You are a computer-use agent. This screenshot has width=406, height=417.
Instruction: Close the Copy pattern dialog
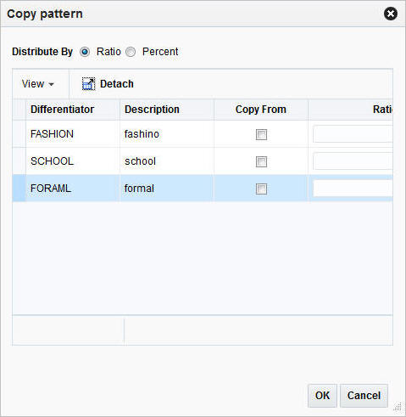click(x=391, y=14)
